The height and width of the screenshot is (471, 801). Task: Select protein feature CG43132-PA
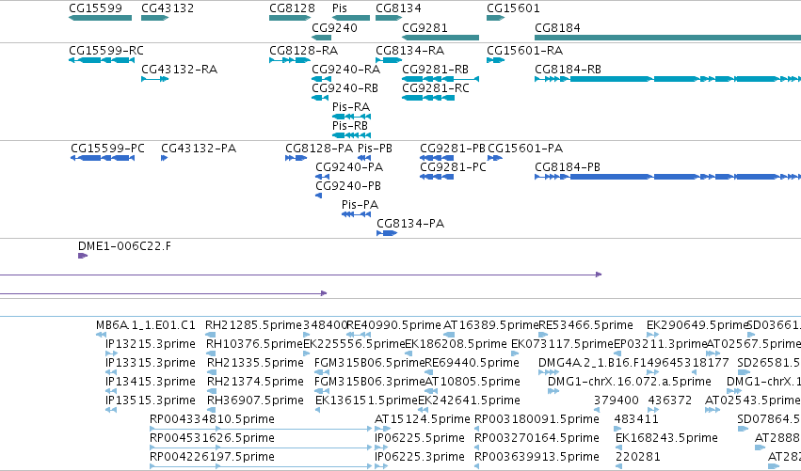[164, 158]
